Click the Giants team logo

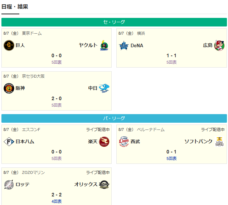tap(9, 45)
